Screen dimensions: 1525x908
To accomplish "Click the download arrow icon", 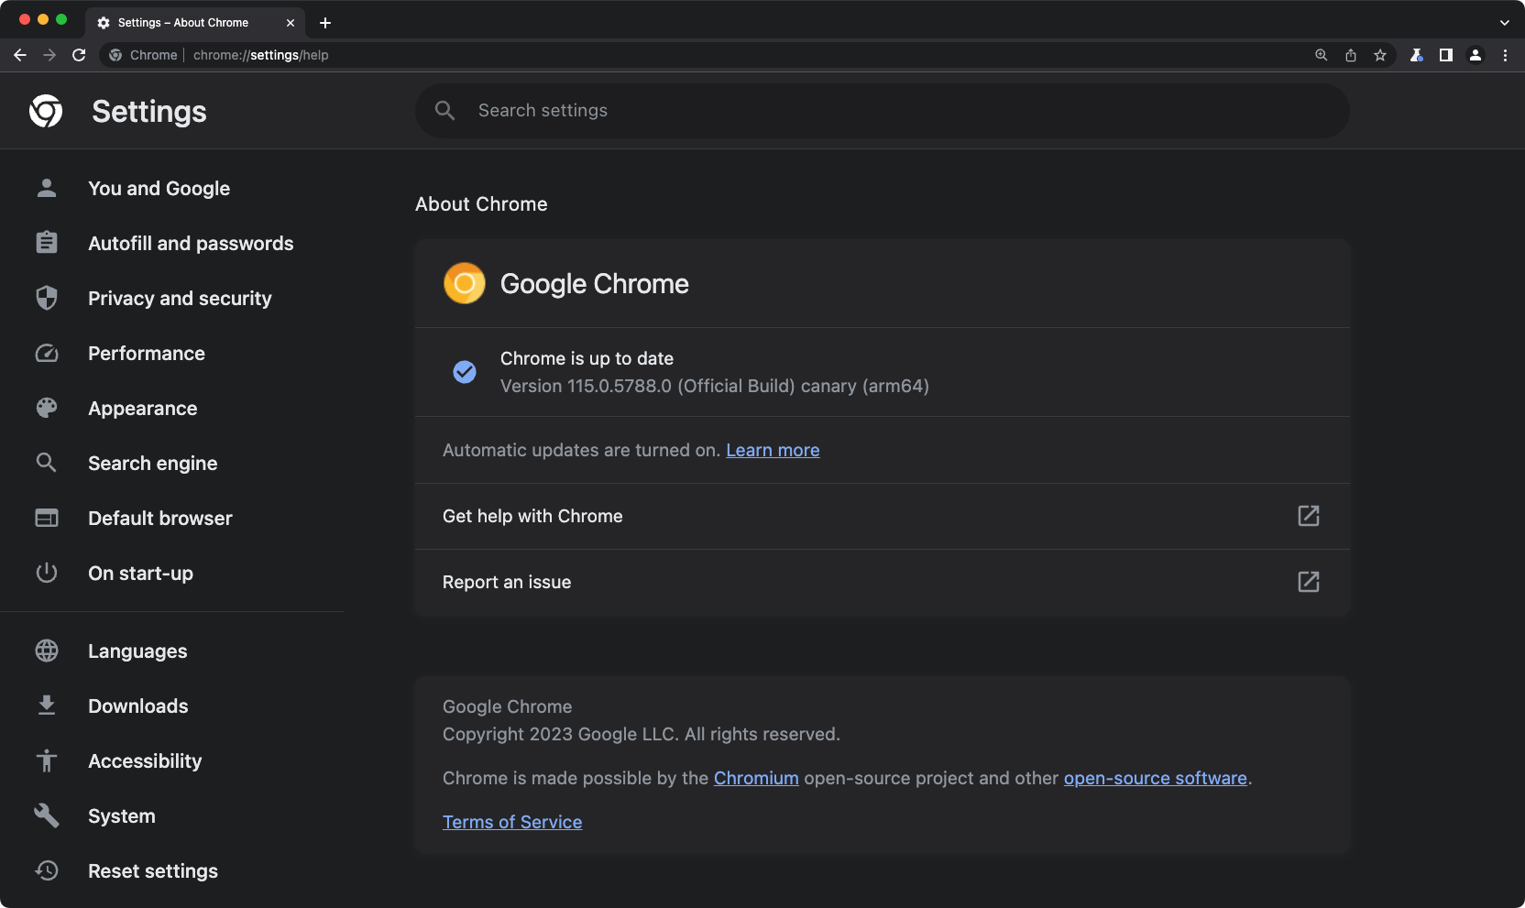I will pyautogui.click(x=47, y=706).
